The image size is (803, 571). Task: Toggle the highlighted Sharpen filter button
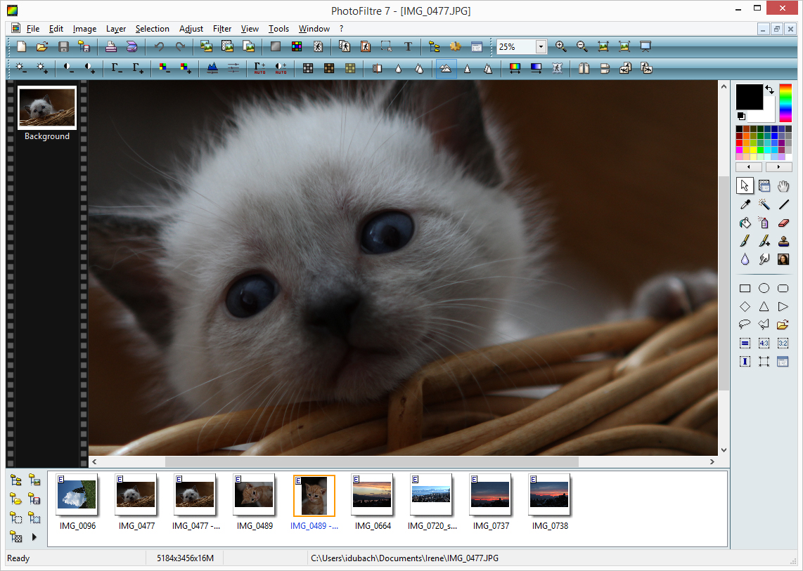pos(446,68)
